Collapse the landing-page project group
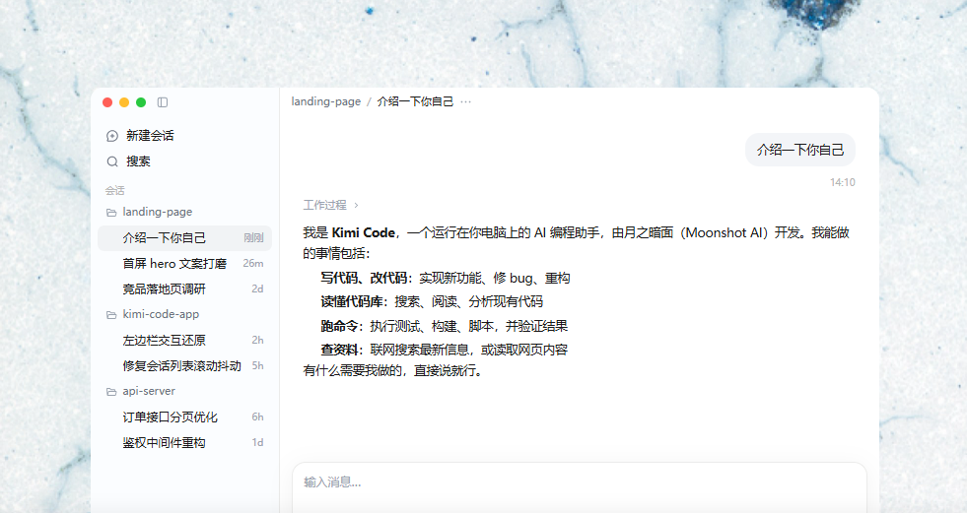Viewport: 967px width, 513px height. pyautogui.click(x=184, y=212)
